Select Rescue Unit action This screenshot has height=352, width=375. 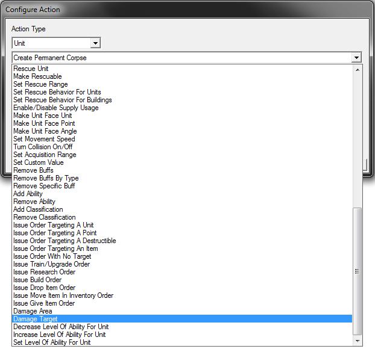(182, 69)
